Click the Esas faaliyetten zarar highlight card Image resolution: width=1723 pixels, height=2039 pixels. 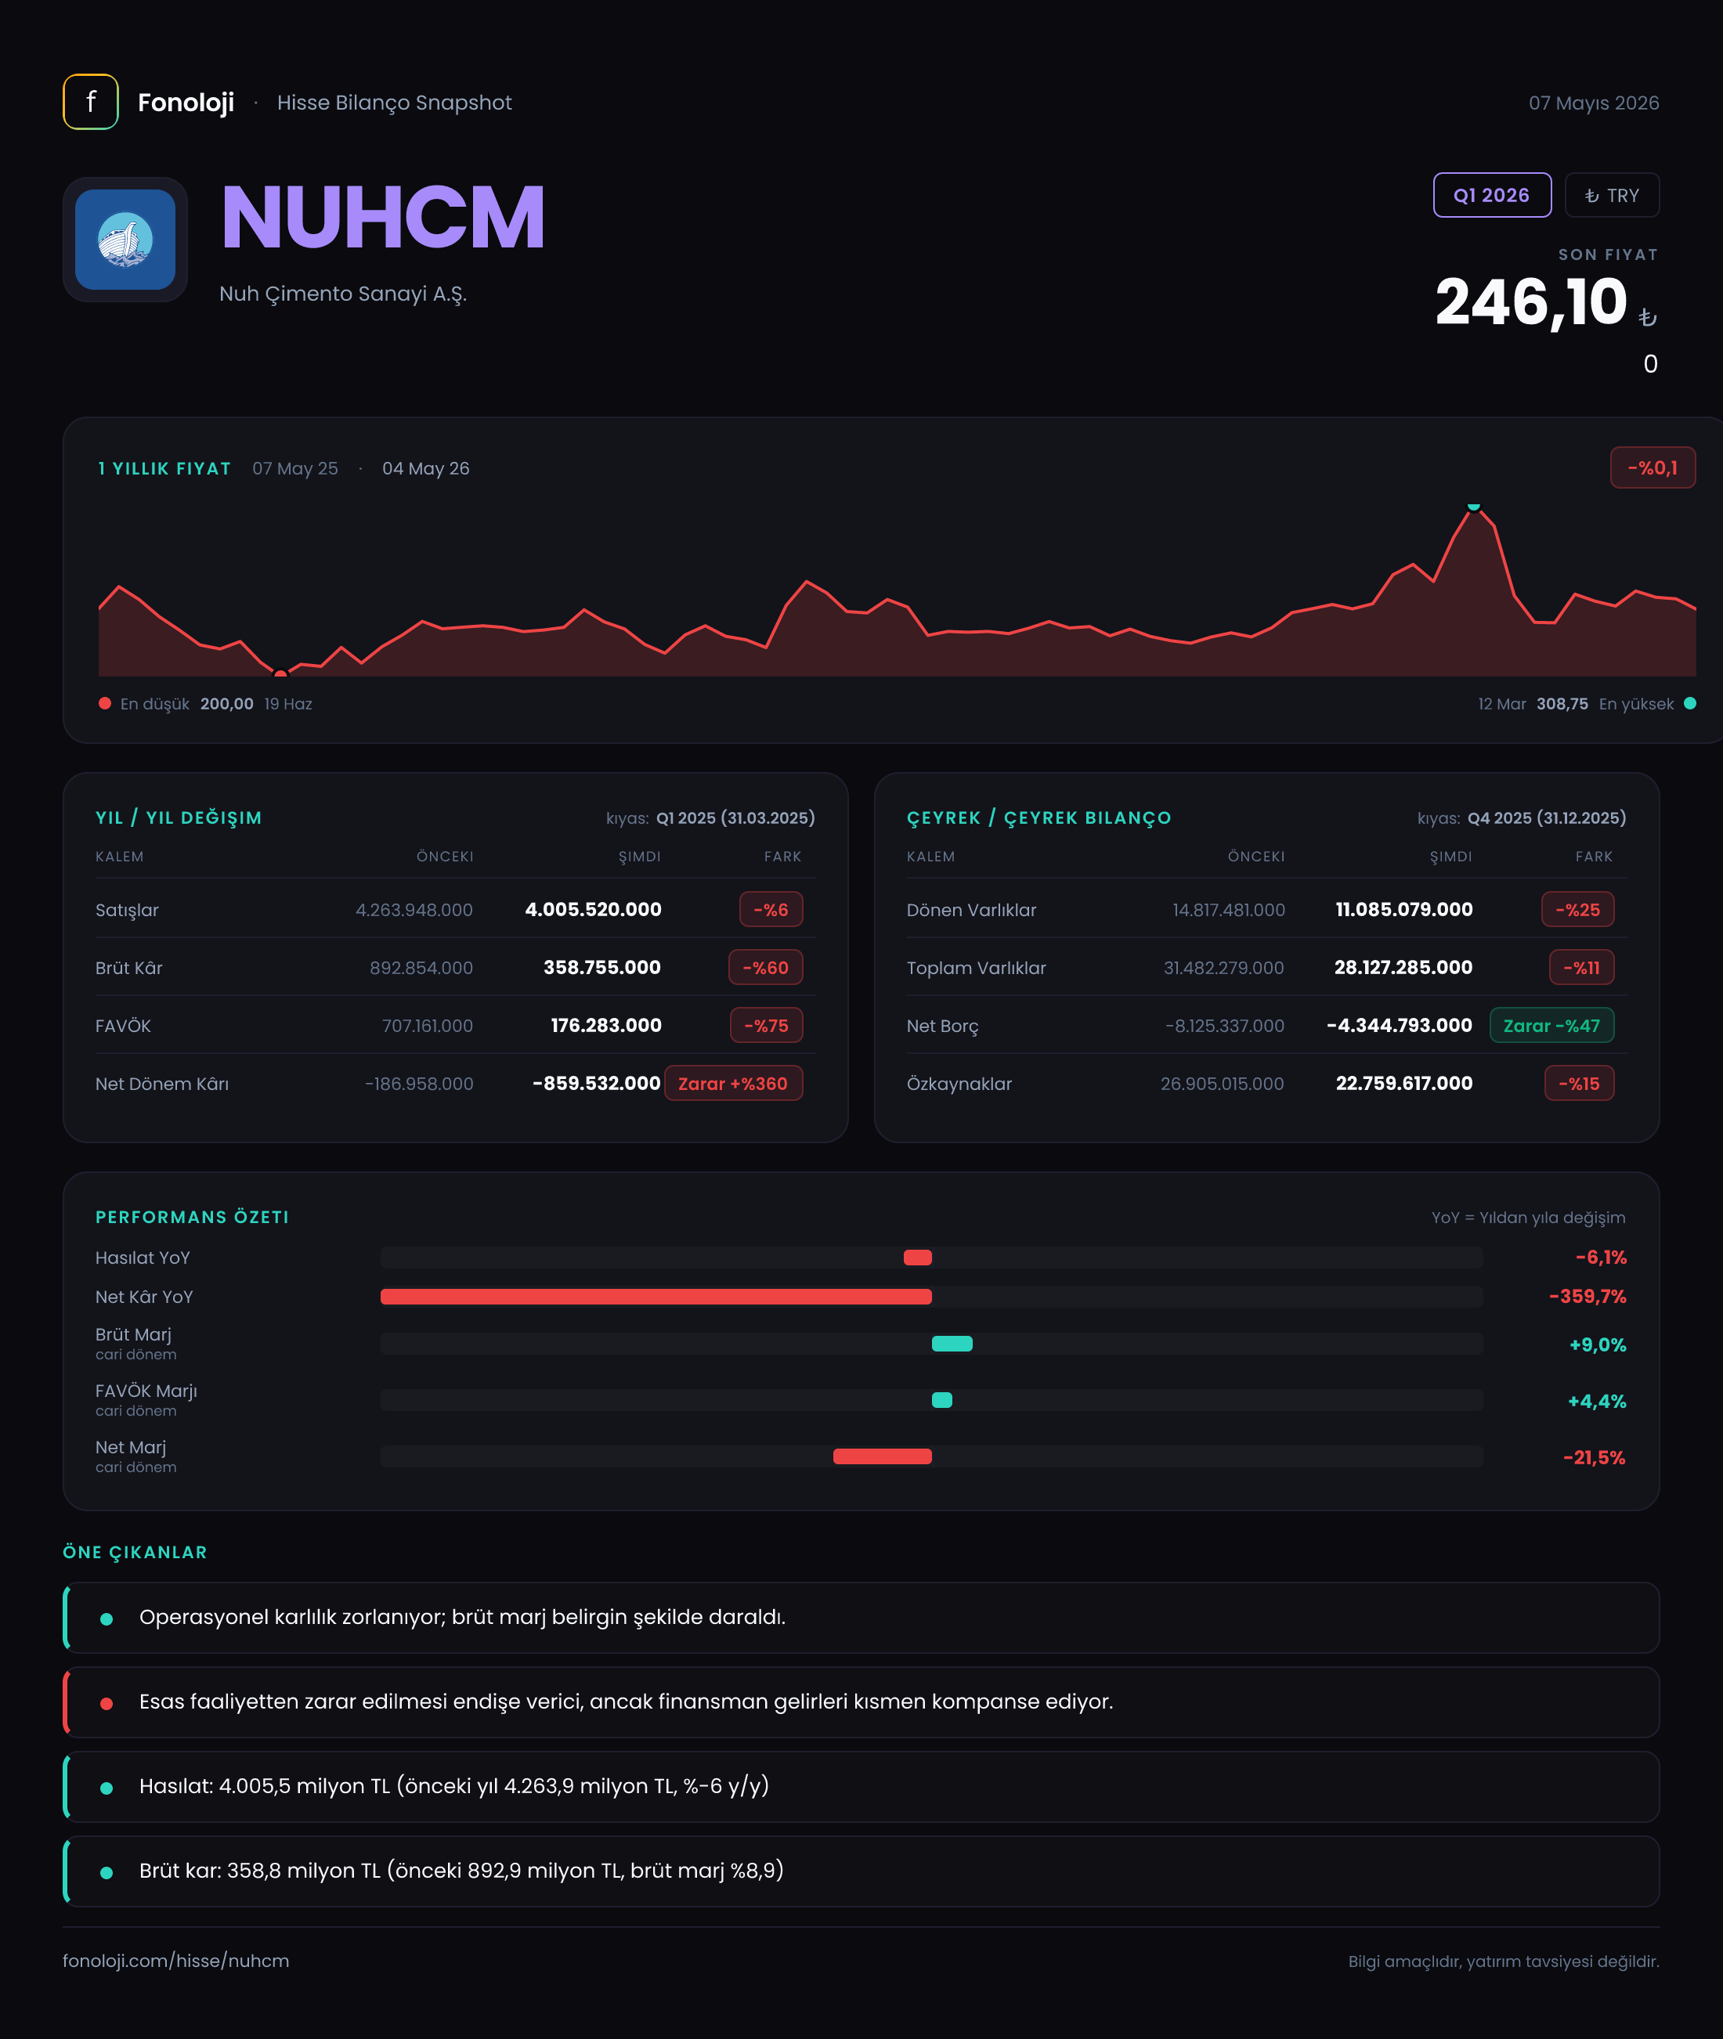[x=861, y=1702]
